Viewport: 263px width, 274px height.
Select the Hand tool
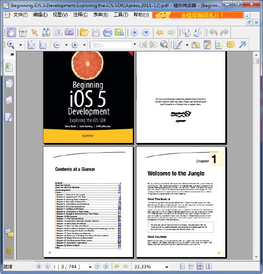click(11, 33)
